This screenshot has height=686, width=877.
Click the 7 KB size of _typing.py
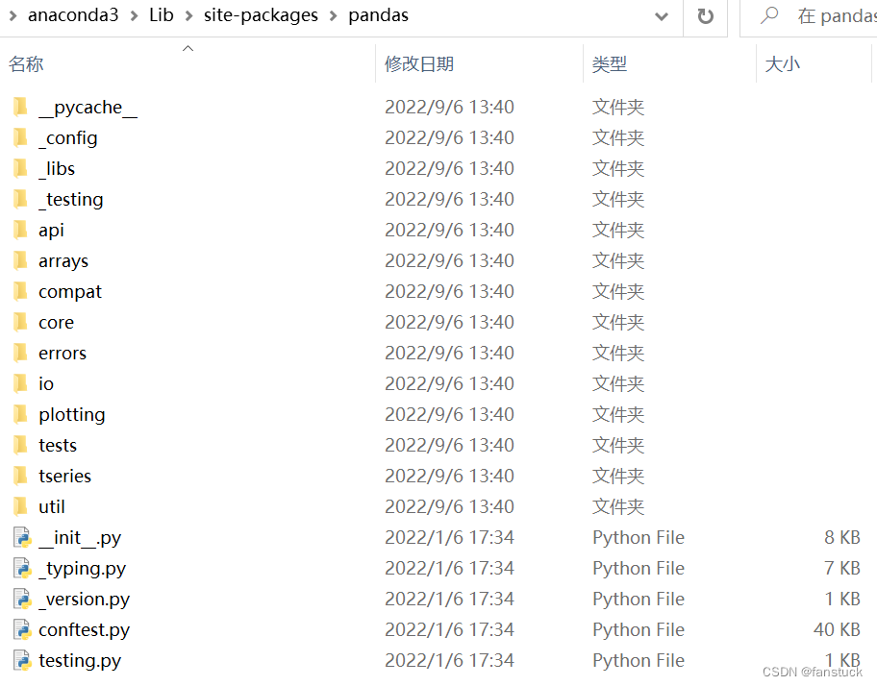pyautogui.click(x=841, y=568)
